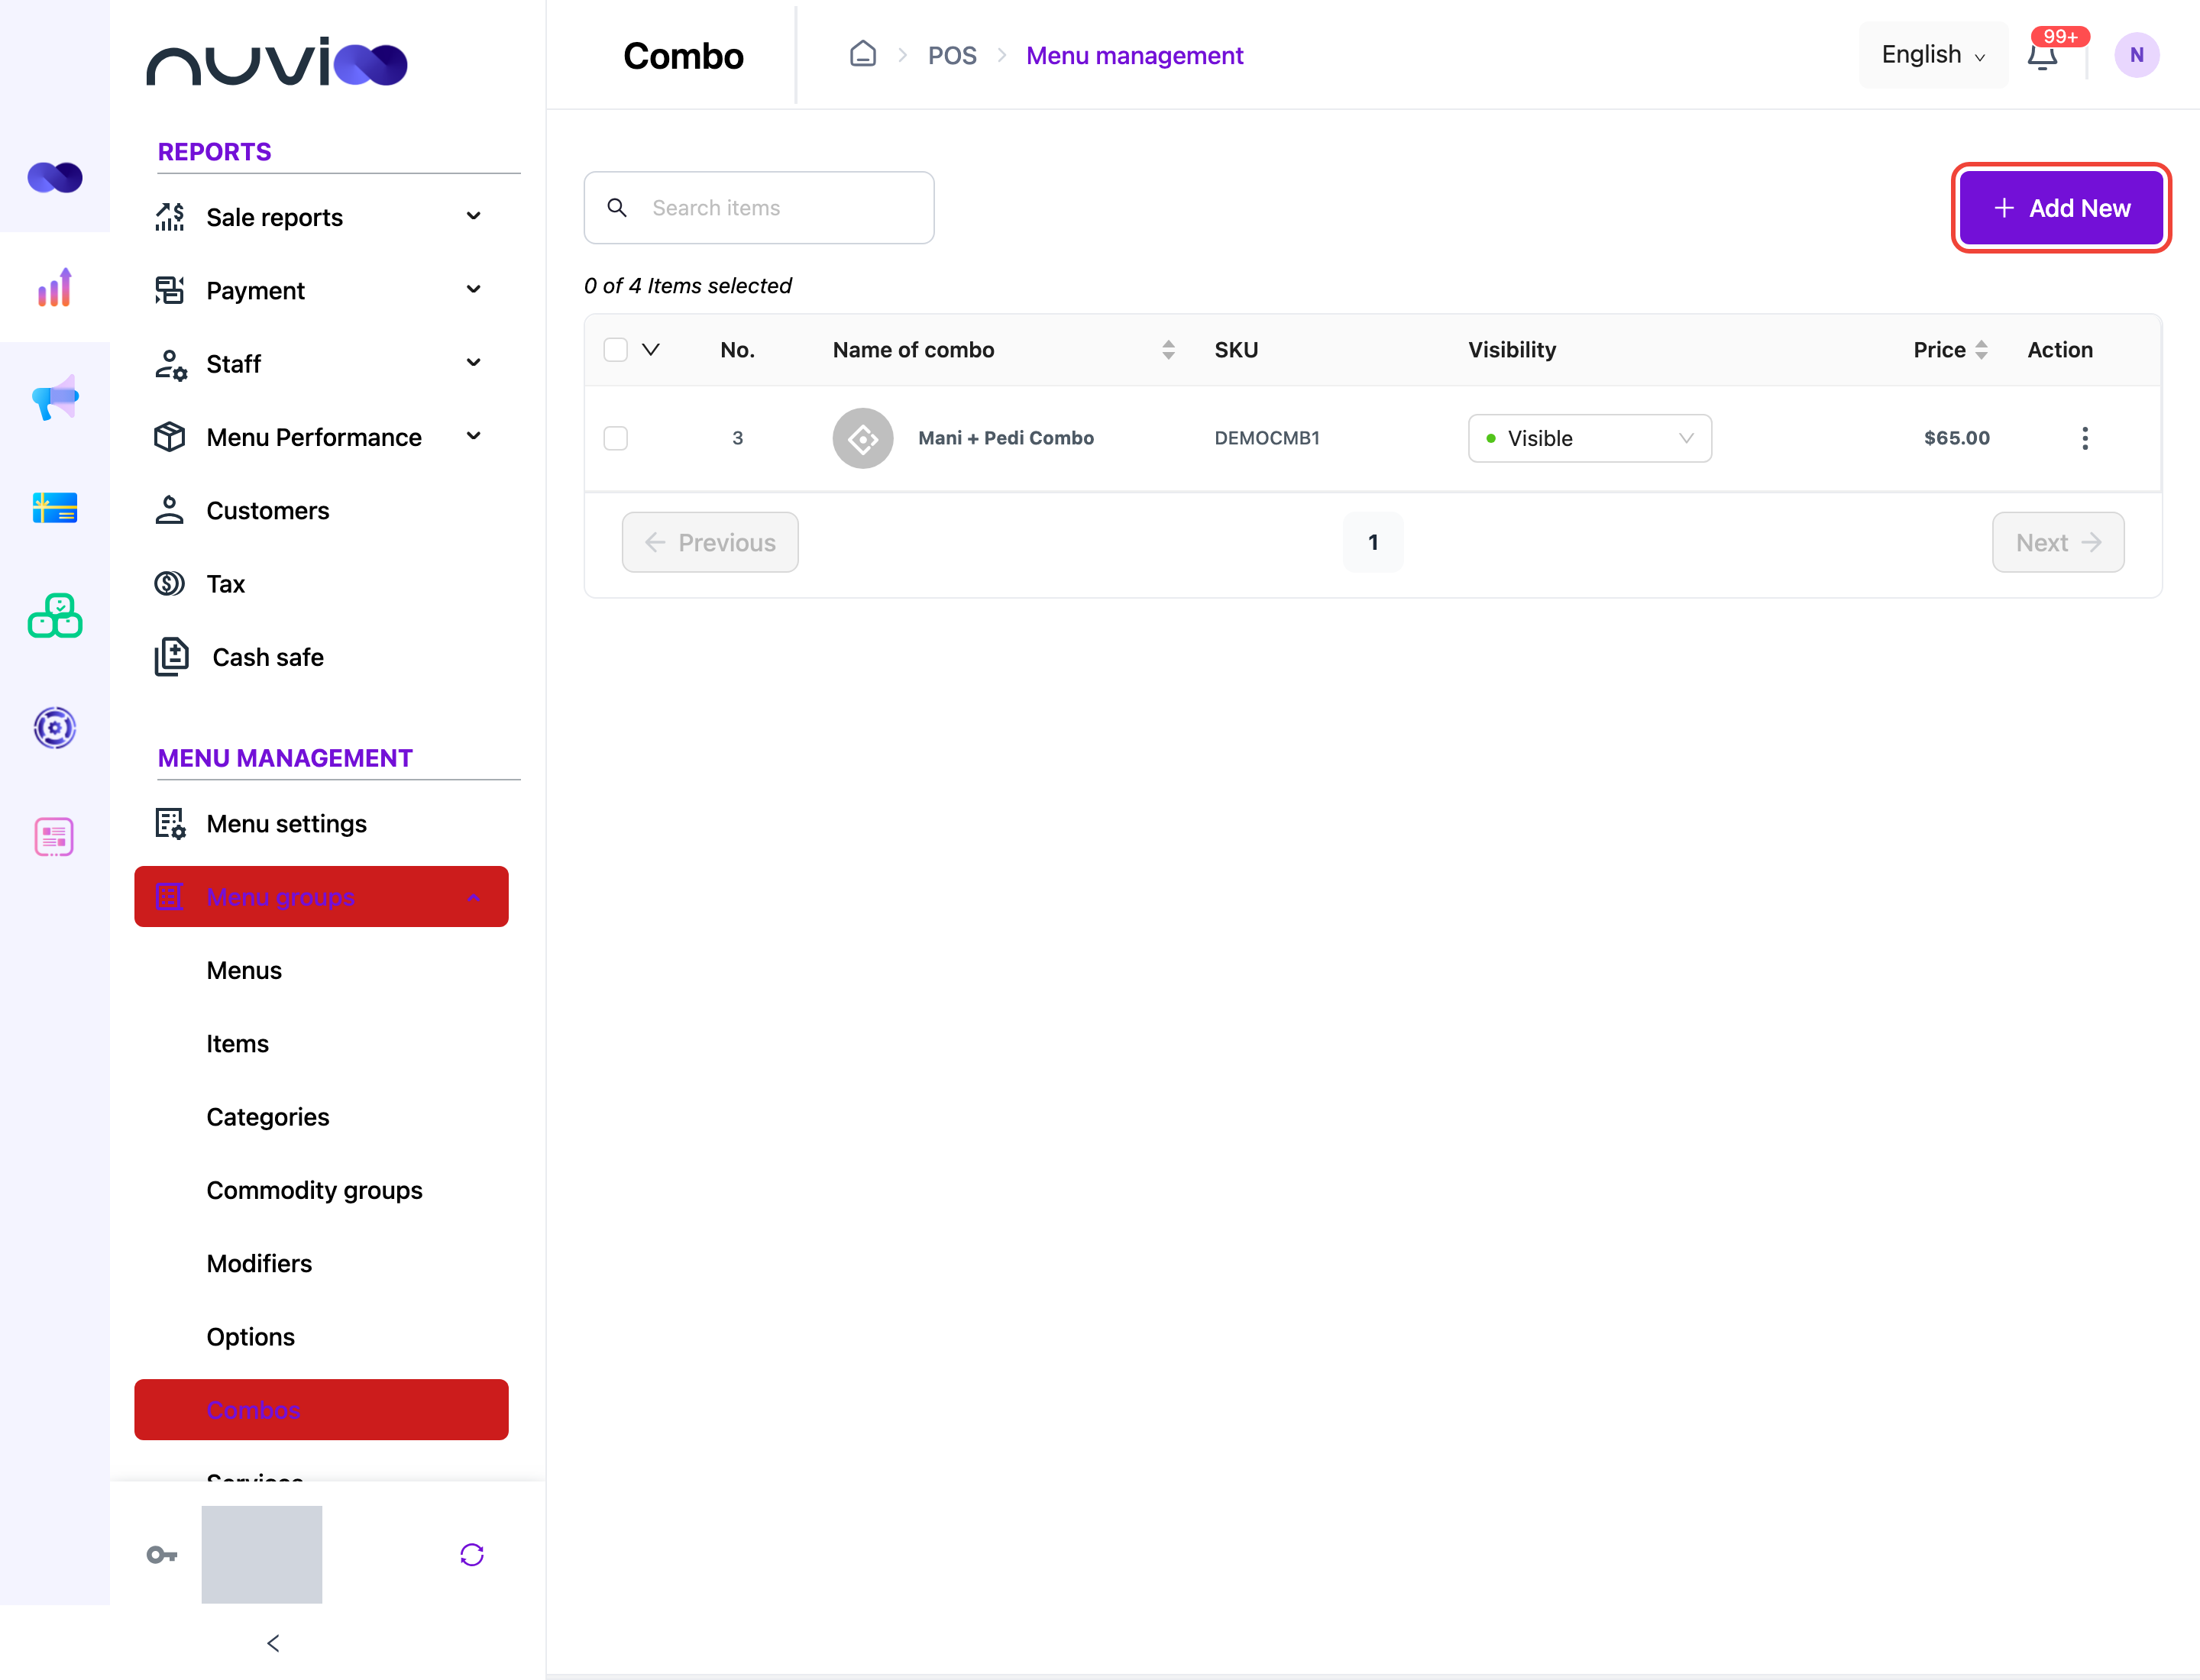
Task: Sort by Price column arrows
Action: pos(1981,350)
